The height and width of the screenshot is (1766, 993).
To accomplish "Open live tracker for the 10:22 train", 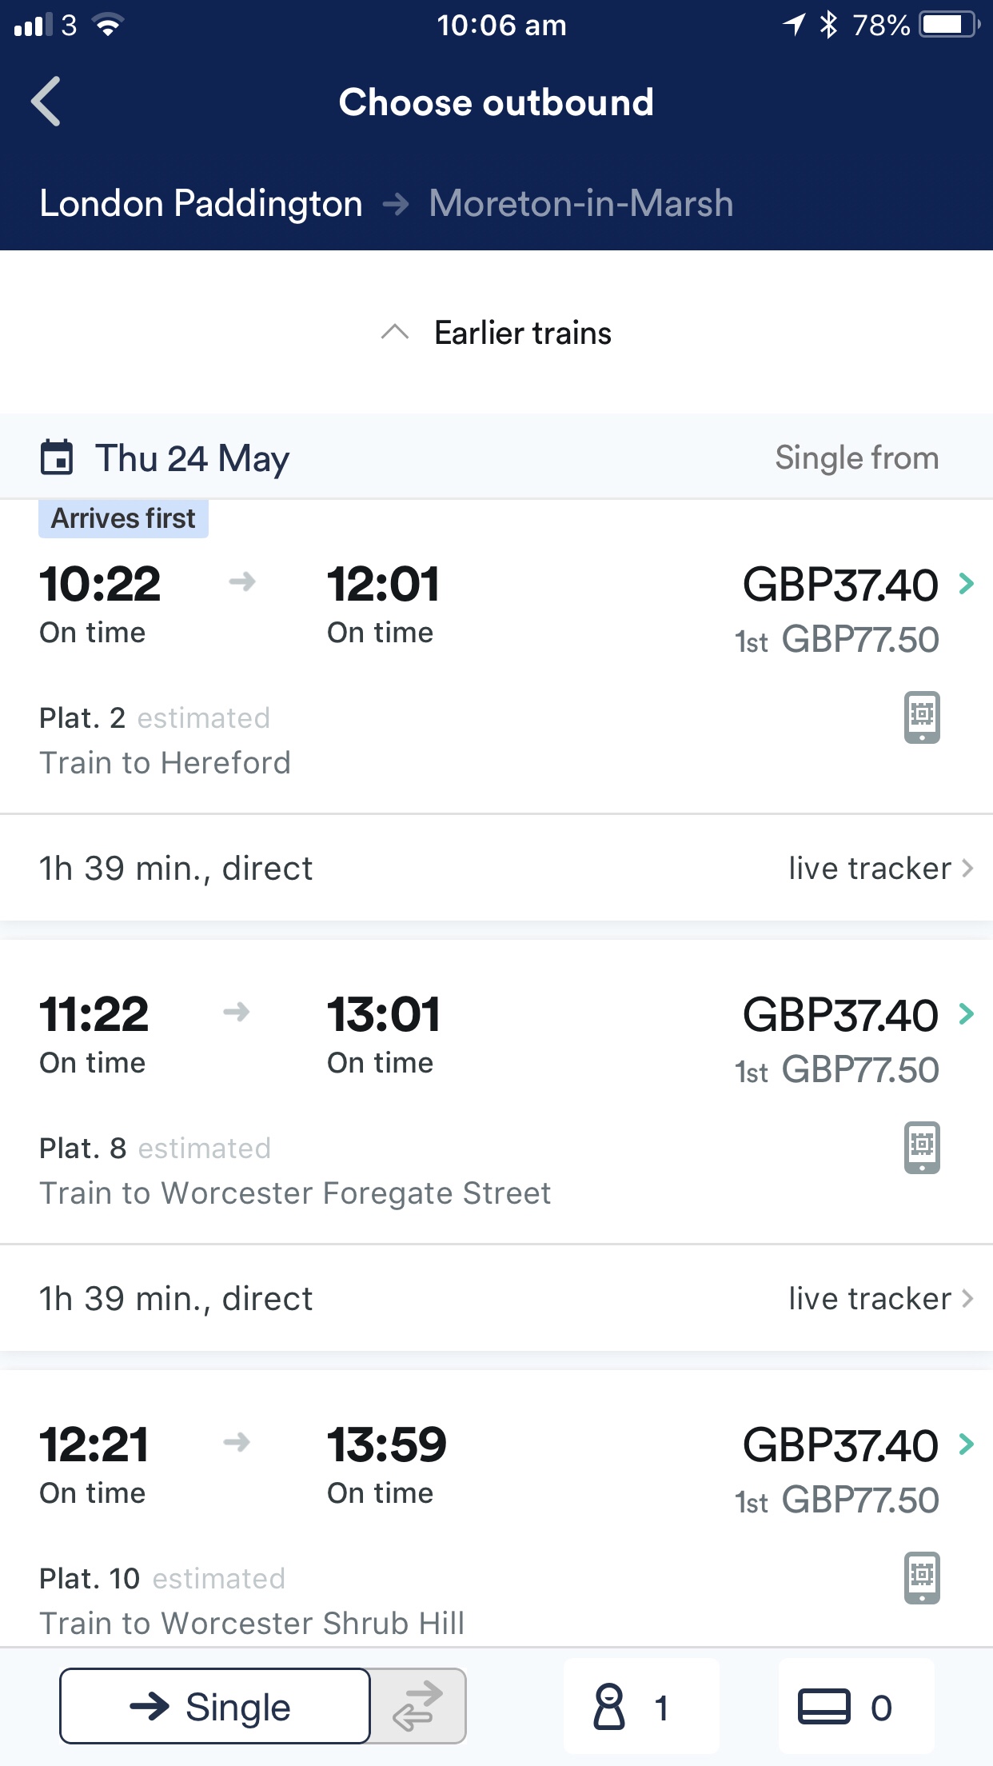I will [x=879, y=869].
